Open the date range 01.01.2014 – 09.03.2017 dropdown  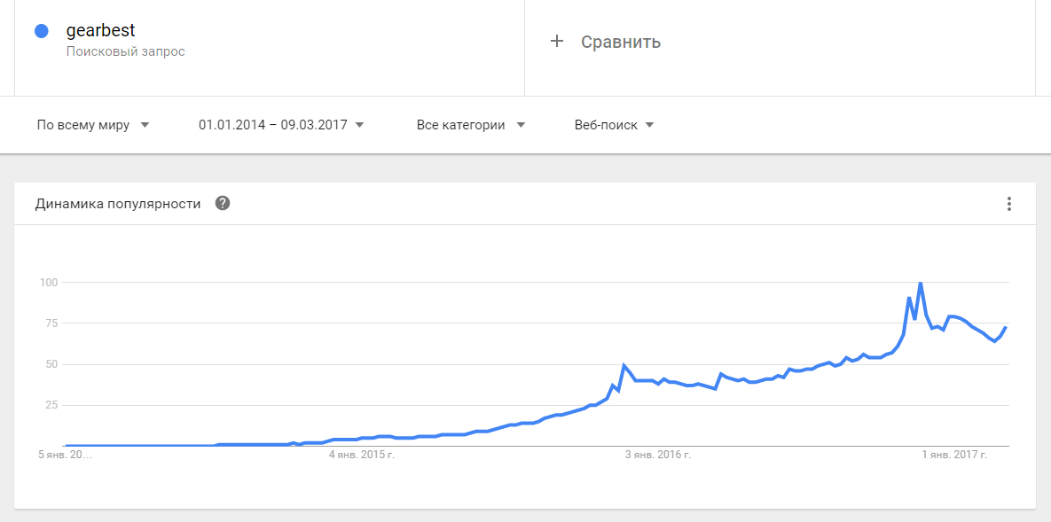281,125
